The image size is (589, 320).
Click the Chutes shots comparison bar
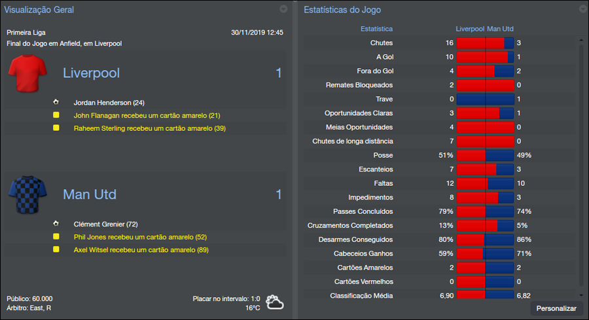tap(485, 43)
